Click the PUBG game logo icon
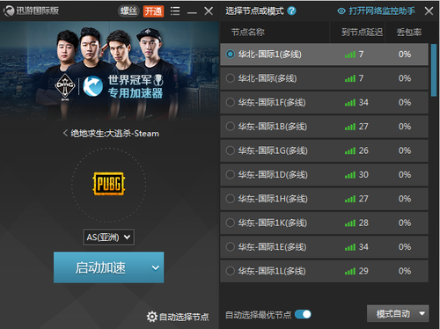 coord(109,184)
